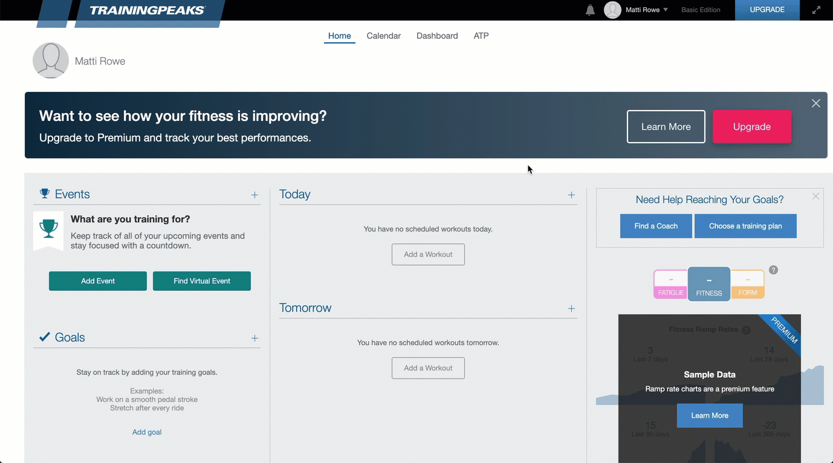Open the Matti Rowe account dropdown

click(x=647, y=10)
